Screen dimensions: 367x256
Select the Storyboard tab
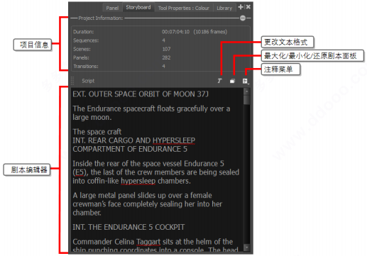(x=138, y=7)
